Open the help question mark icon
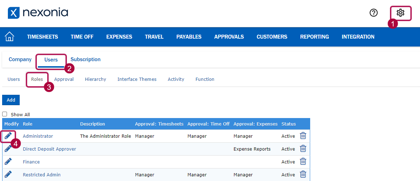 pyautogui.click(x=373, y=13)
